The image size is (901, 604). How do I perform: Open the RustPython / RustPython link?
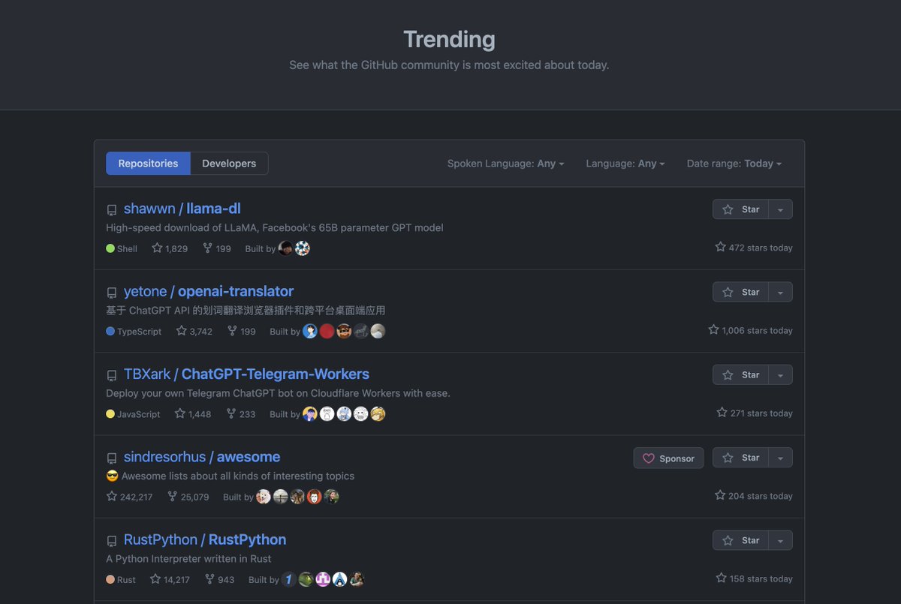pyautogui.click(x=205, y=539)
